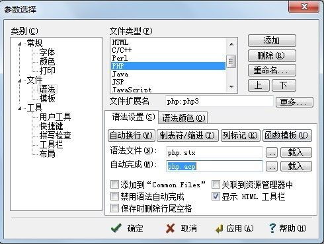The image size is (324, 244).
Task: Toggle 禁用语法自动完成 checkbox
Action: click(114, 197)
